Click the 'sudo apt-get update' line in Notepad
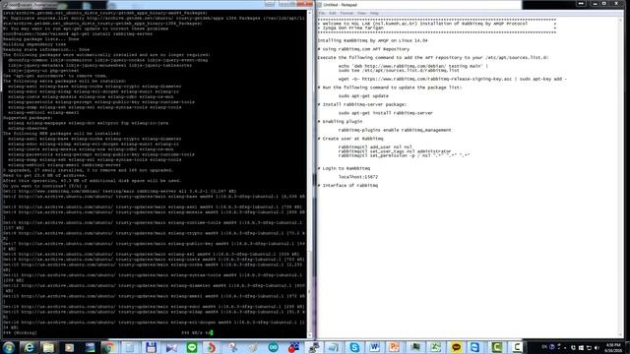This screenshot has width=630, height=354. coord(363,96)
